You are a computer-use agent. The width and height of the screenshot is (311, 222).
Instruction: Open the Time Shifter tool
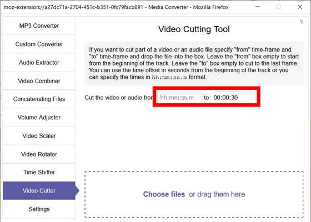click(x=39, y=172)
